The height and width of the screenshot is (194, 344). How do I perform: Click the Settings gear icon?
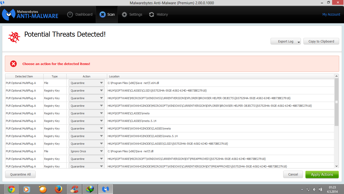124,15
